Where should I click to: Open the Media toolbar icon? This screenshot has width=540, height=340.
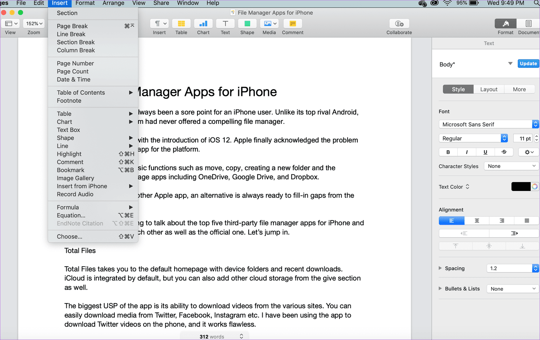point(269,24)
